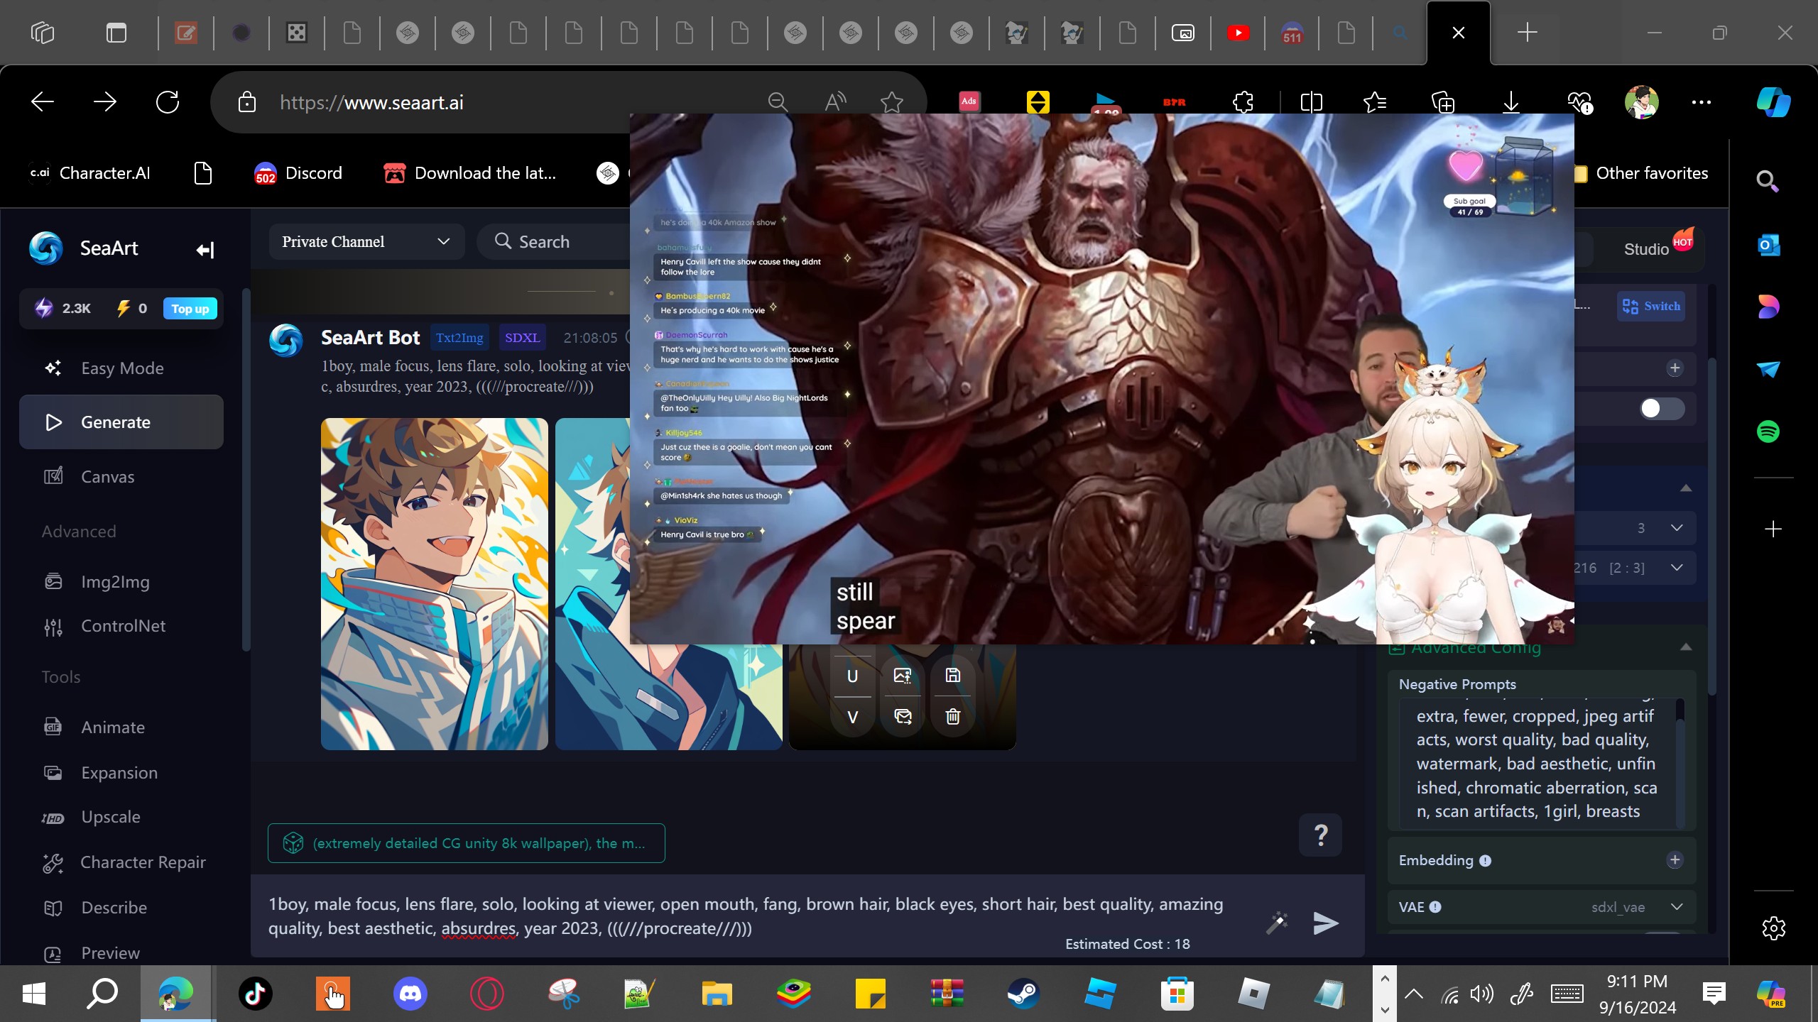Open Edge Settings and more menu

(1702, 102)
